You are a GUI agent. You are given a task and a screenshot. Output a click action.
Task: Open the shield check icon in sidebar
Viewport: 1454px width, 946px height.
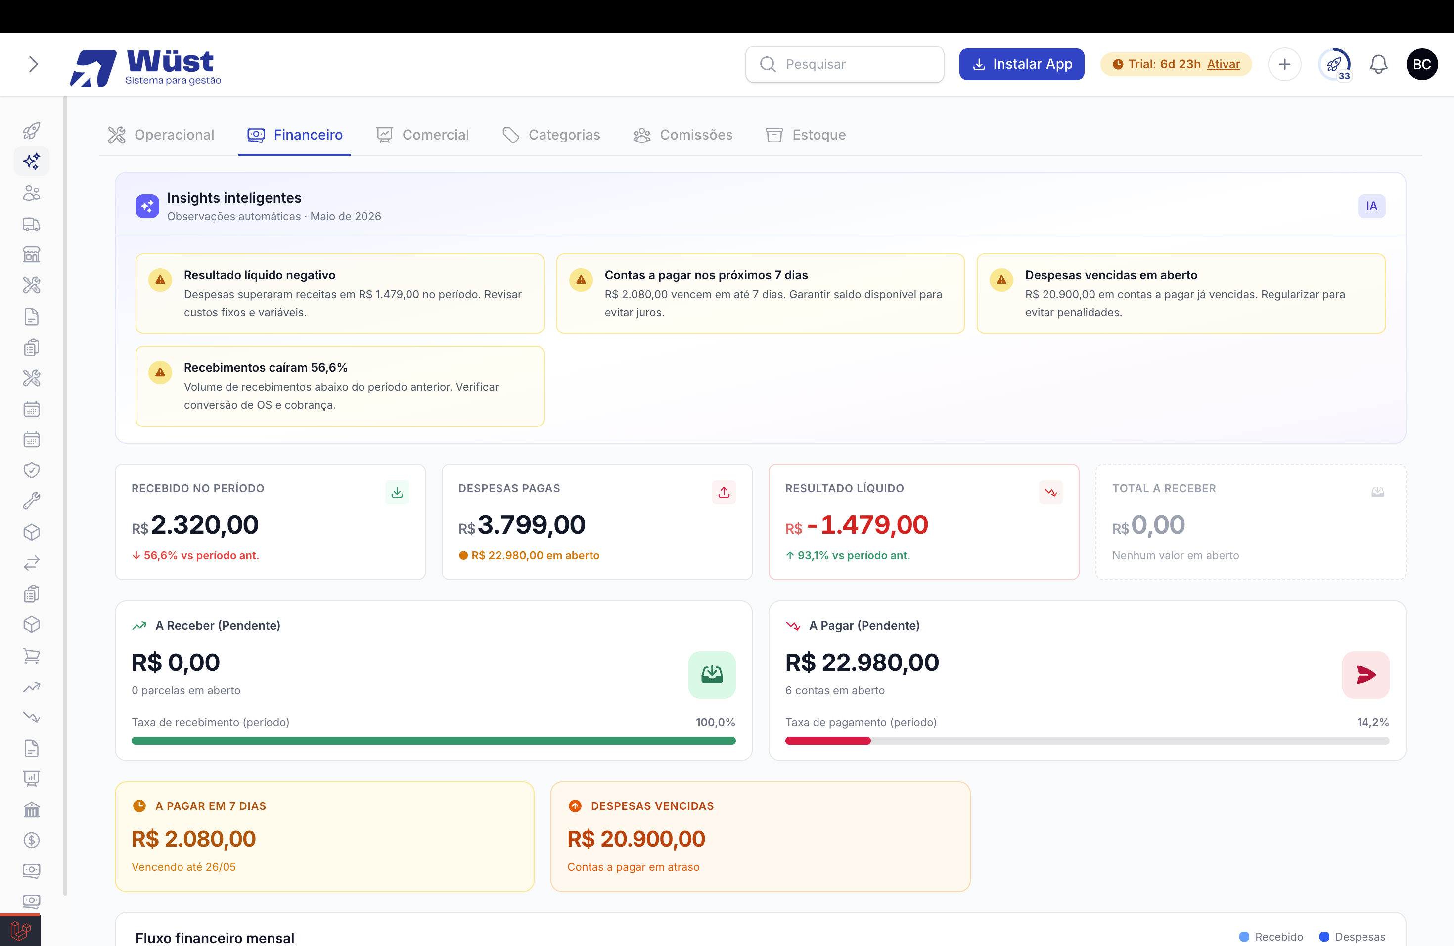click(32, 470)
